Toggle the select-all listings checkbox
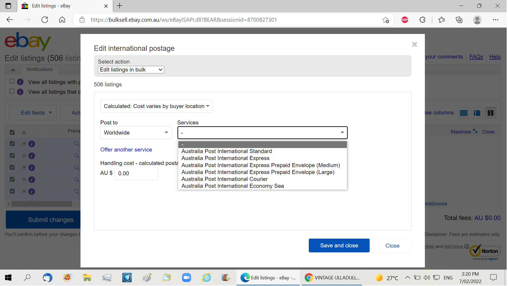This screenshot has height=286, width=508. tap(12, 132)
